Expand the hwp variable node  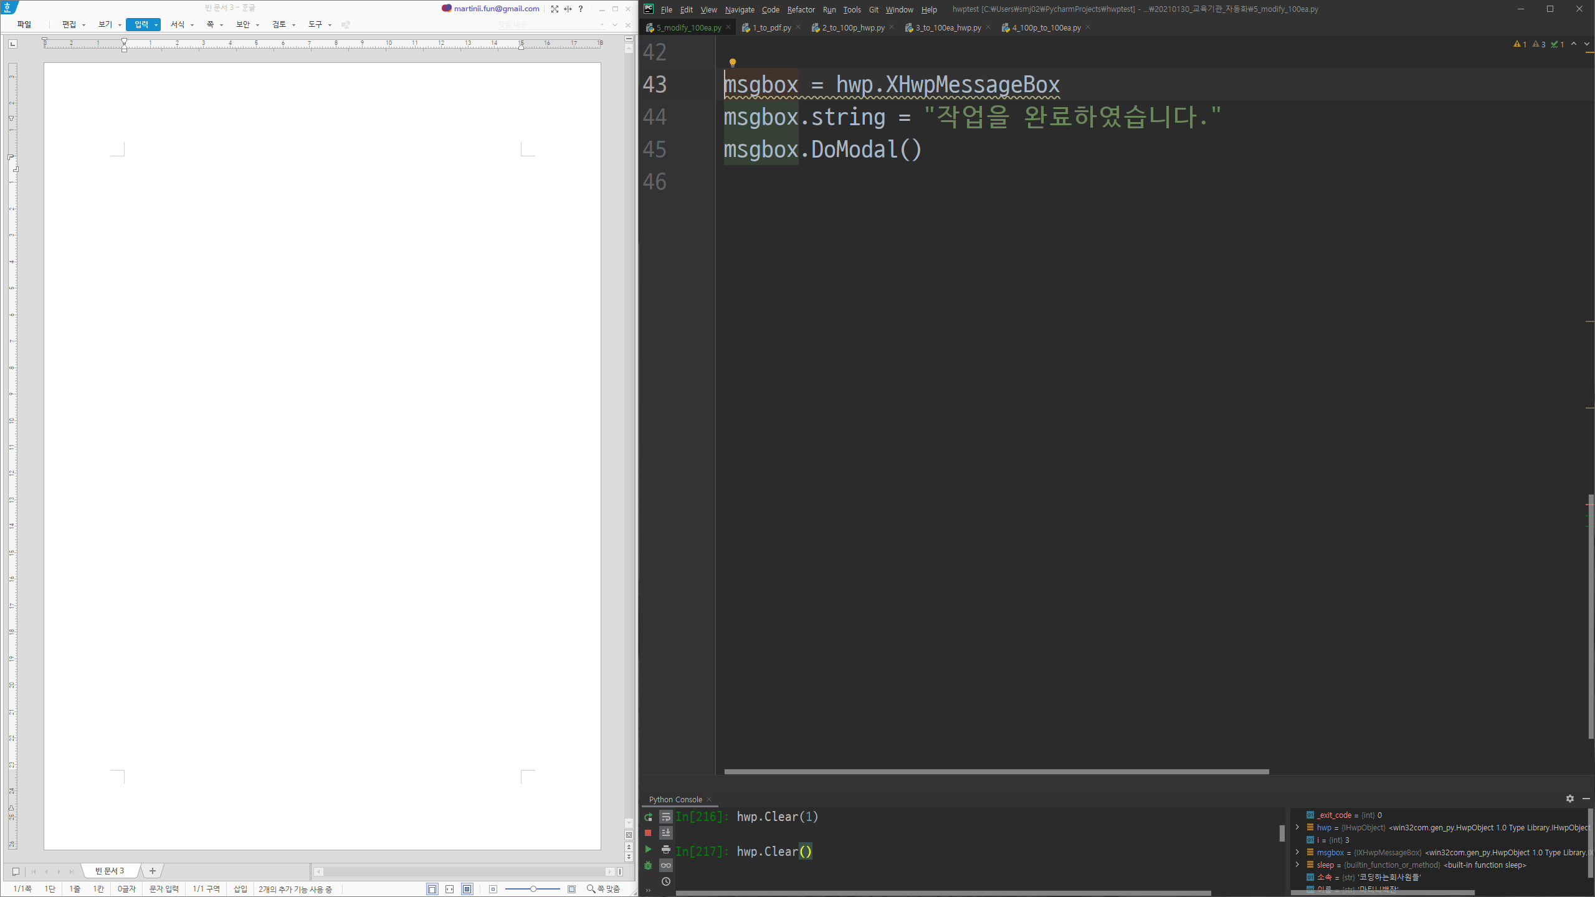[1298, 827]
